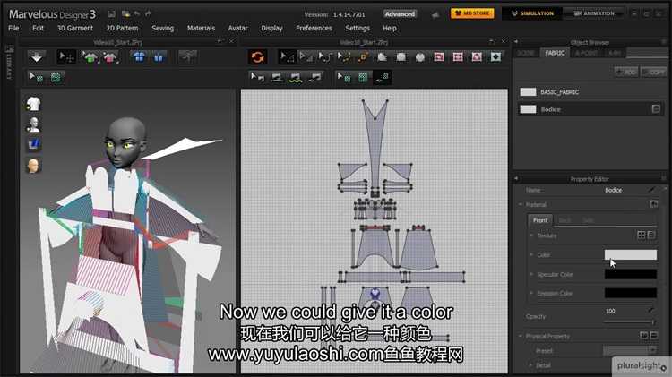The height and width of the screenshot is (377, 672).
Task: Select the Free Sewing tool with green line
Action: [296, 77]
